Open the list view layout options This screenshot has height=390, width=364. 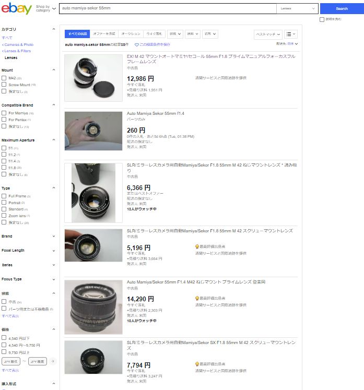point(291,34)
